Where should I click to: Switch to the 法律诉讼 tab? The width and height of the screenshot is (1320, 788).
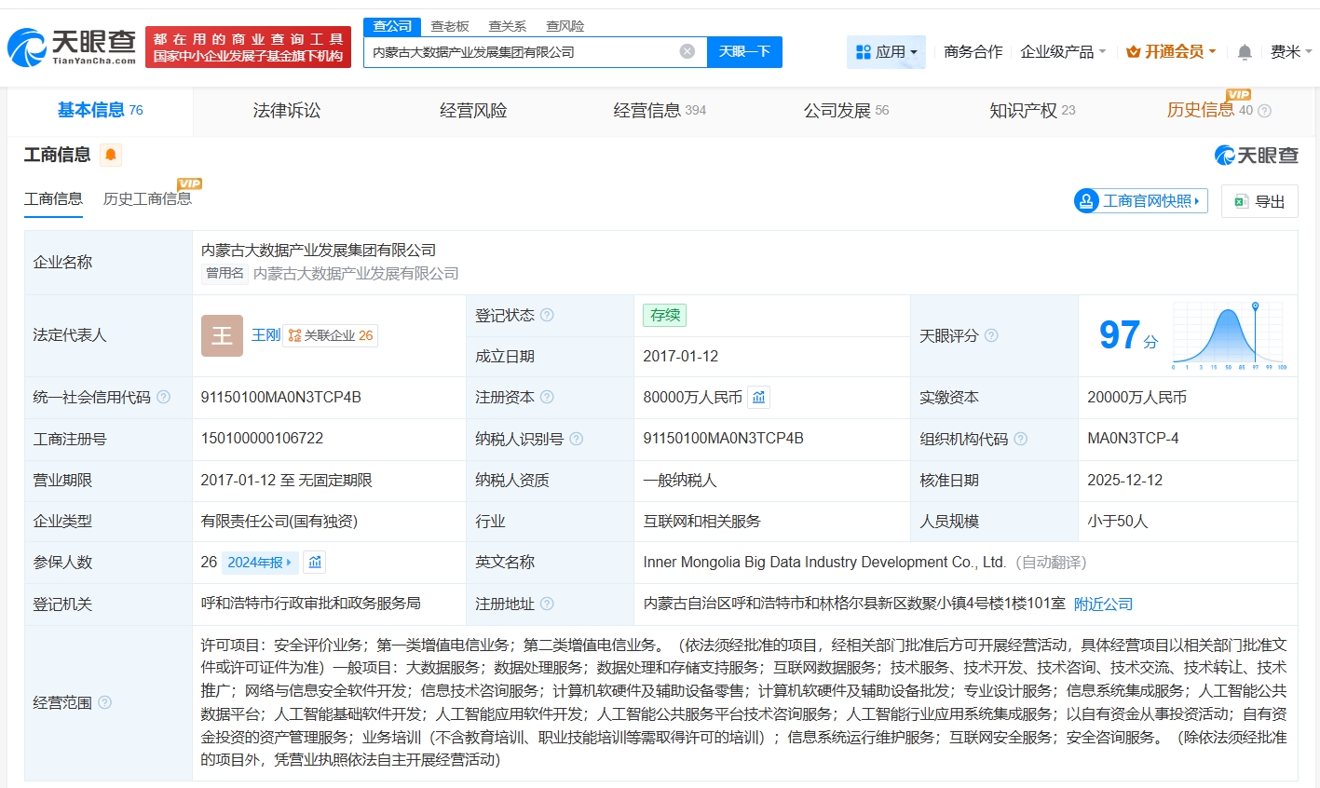(x=286, y=111)
